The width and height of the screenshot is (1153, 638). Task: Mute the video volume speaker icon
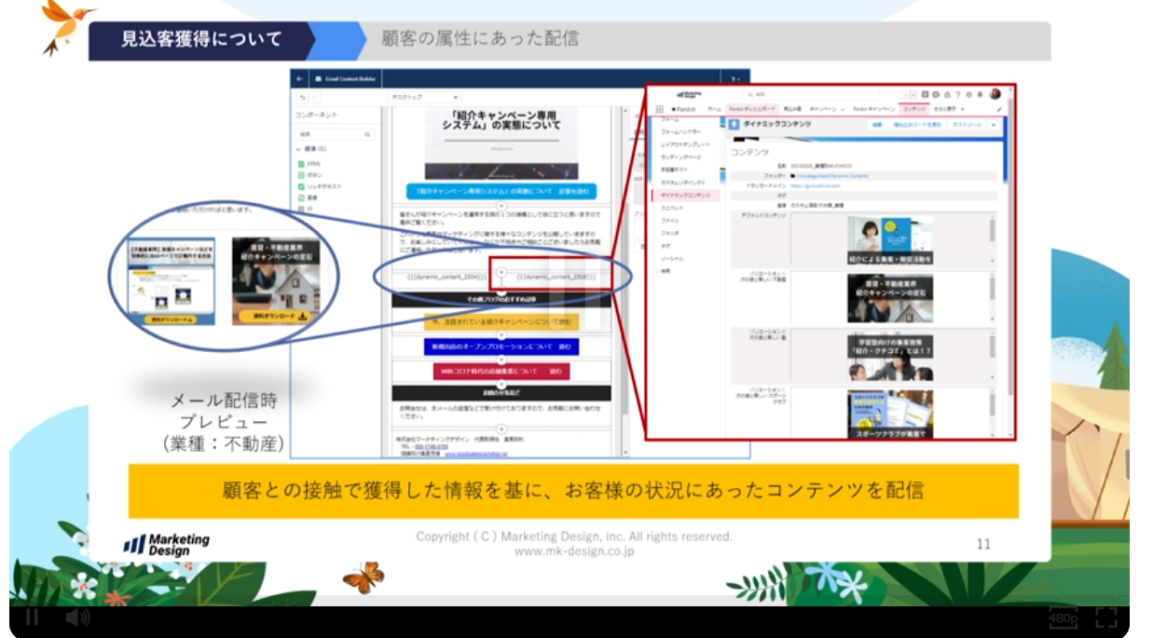[x=77, y=618]
